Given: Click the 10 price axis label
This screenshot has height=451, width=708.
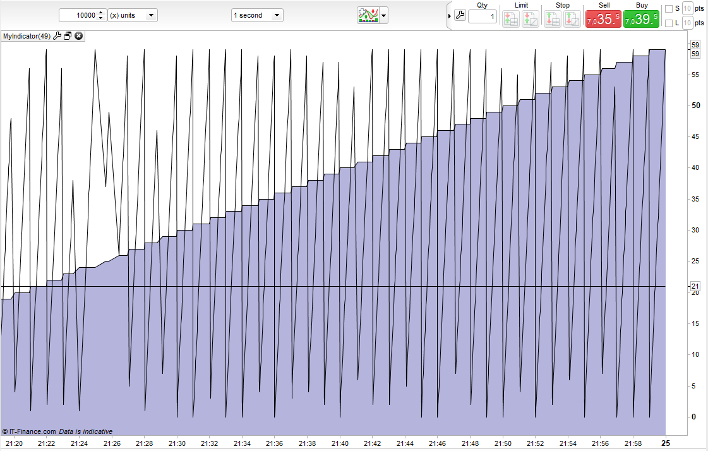Looking at the screenshot, I should coord(695,354).
